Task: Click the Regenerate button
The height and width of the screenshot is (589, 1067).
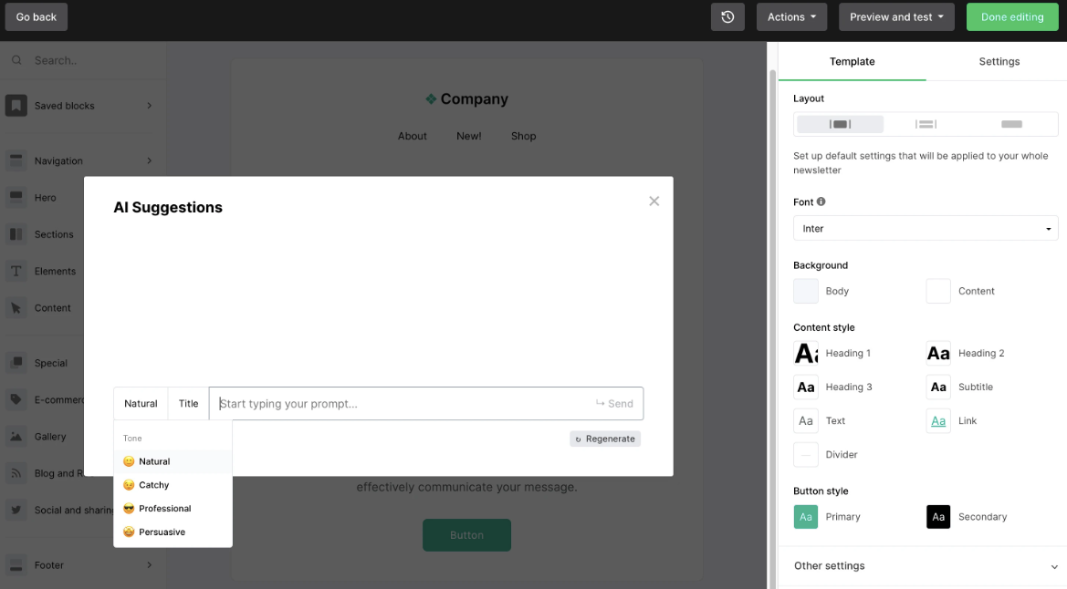Action: point(605,439)
